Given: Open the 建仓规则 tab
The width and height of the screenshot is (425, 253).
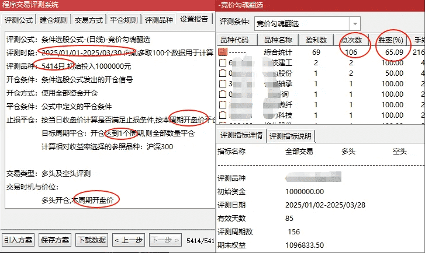Looking at the screenshot, I should [x=54, y=20].
